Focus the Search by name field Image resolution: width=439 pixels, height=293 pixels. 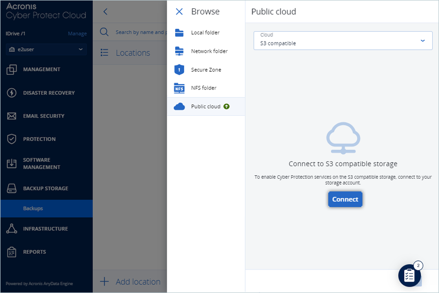(141, 32)
